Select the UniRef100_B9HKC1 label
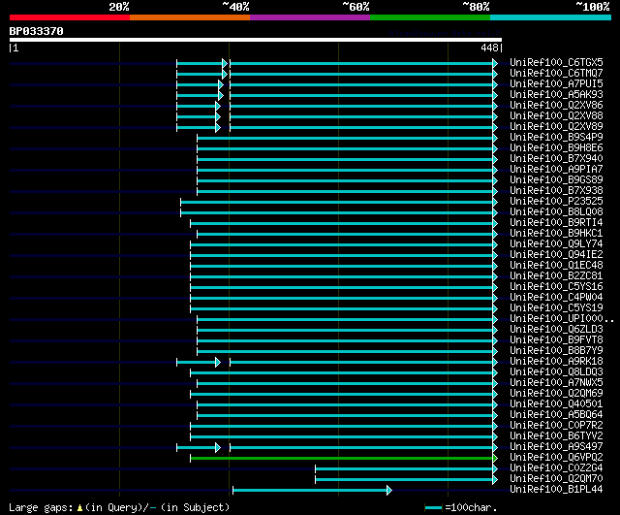This screenshot has width=620, height=515. coord(556,234)
